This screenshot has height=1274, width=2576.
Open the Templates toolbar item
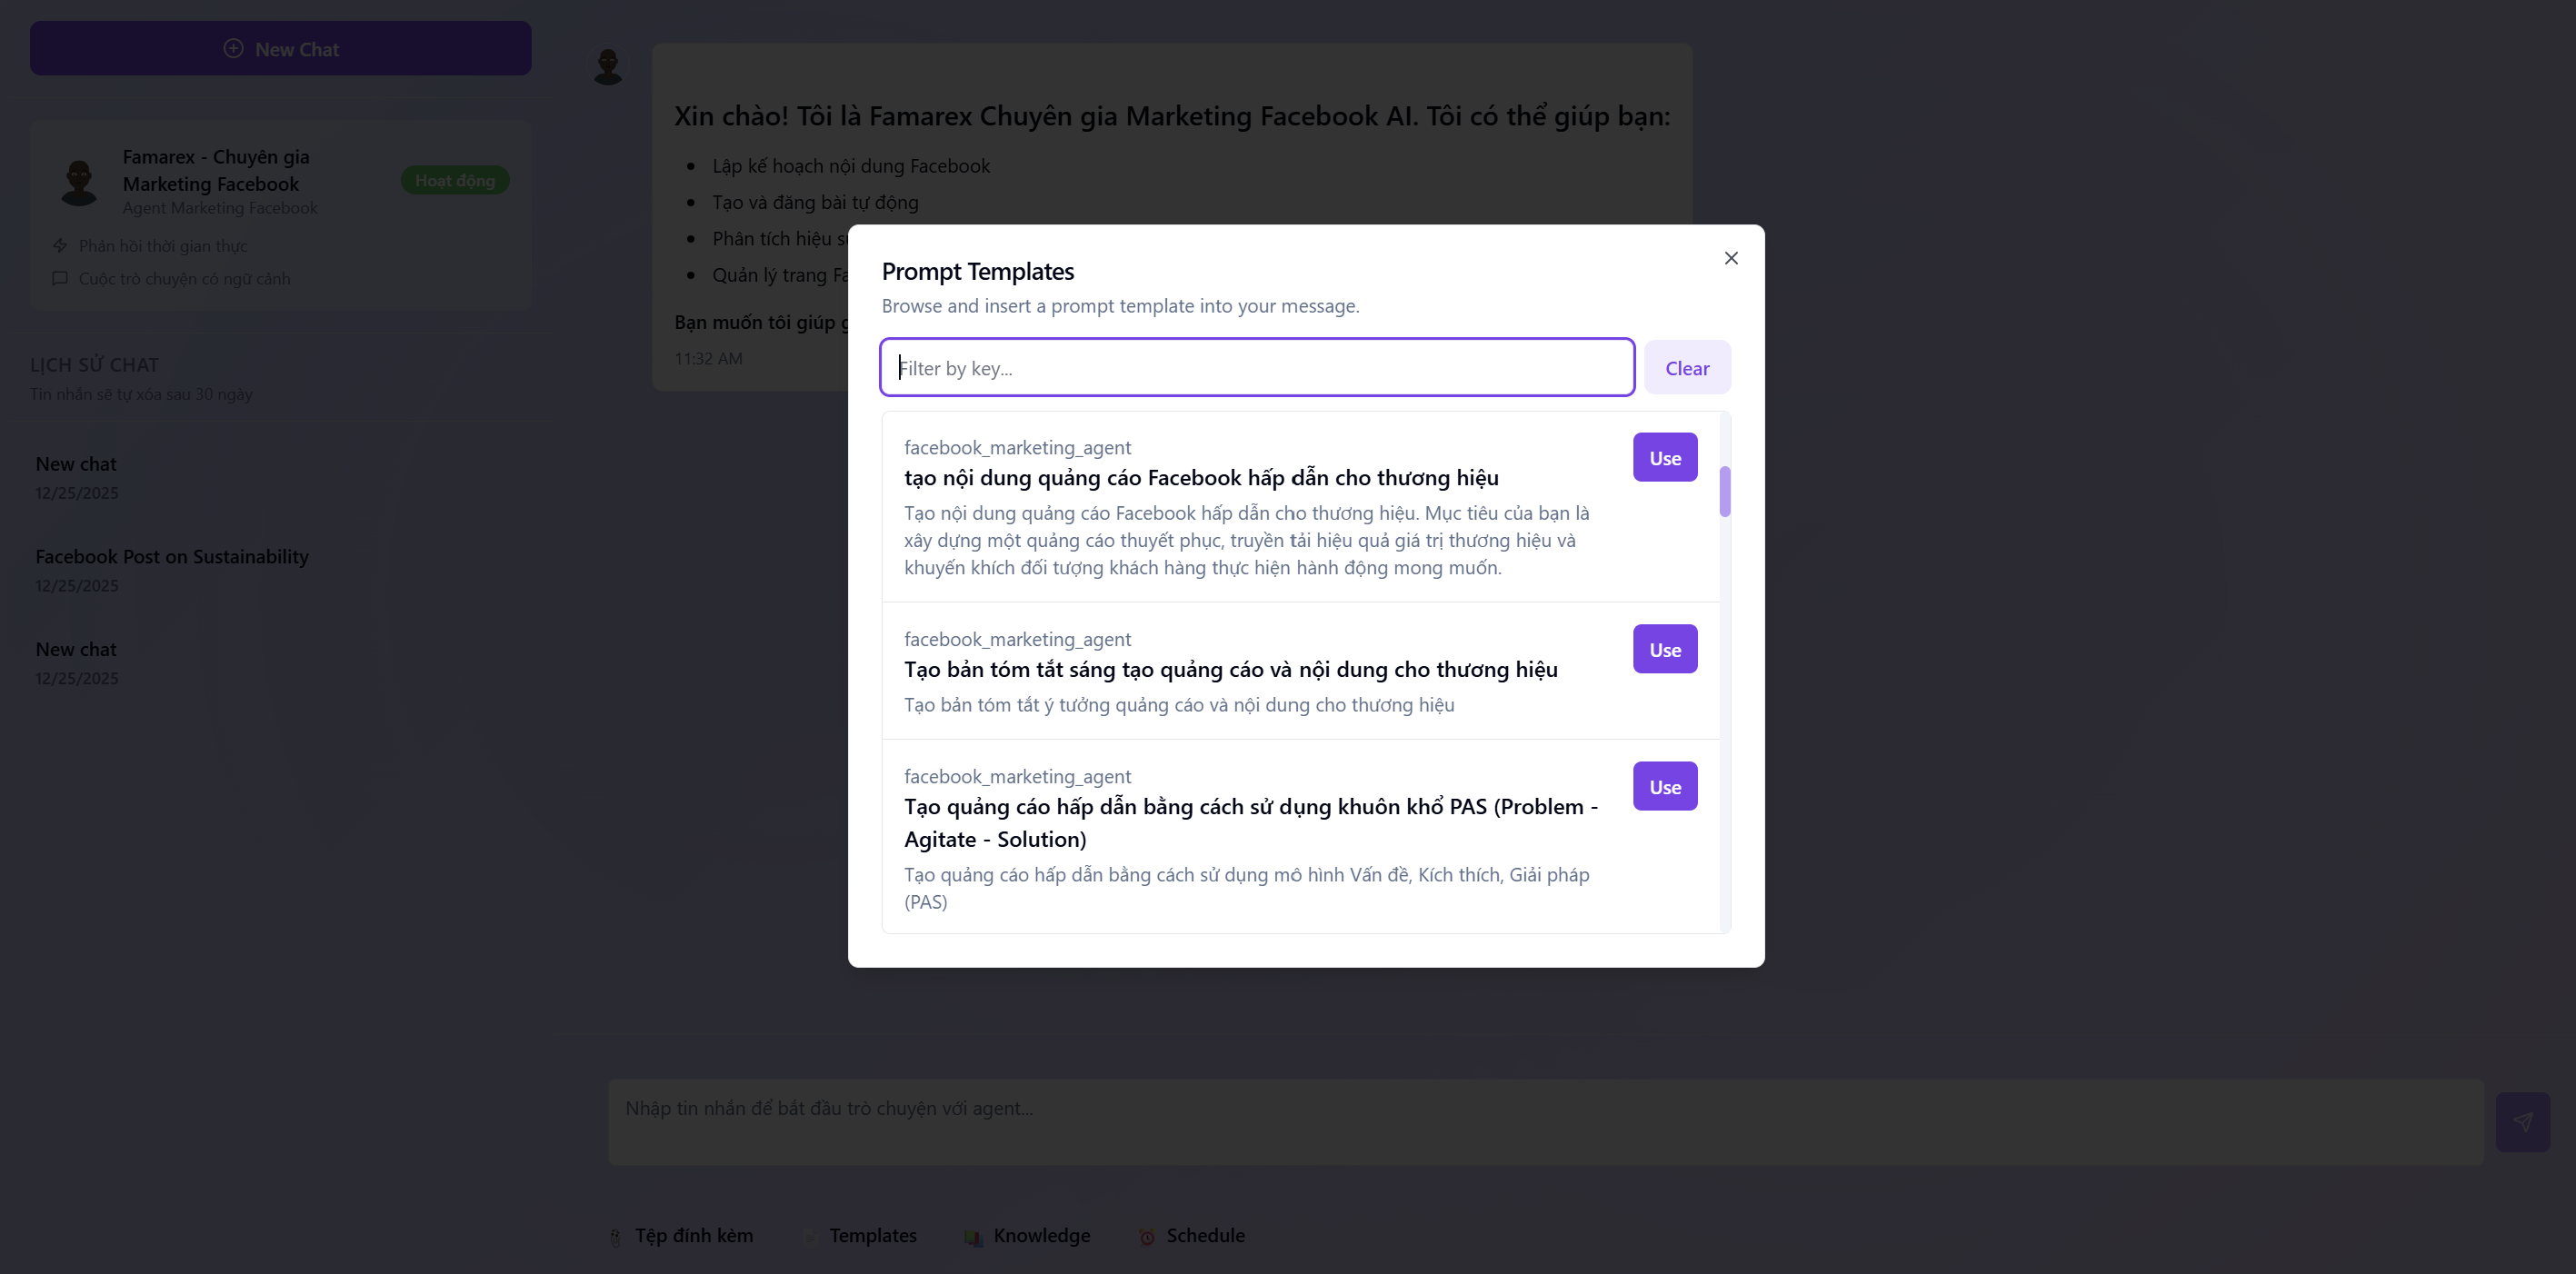[x=861, y=1235]
